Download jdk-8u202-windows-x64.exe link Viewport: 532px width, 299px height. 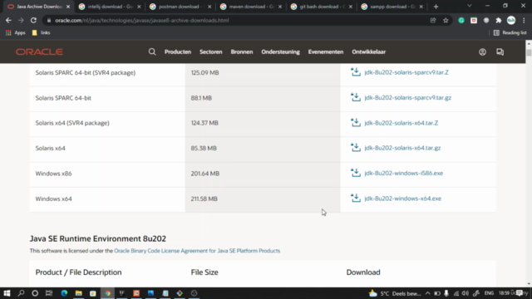[x=402, y=199]
